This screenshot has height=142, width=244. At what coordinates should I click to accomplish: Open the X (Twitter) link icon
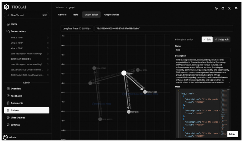pyautogui.click(x=229, y=8)
